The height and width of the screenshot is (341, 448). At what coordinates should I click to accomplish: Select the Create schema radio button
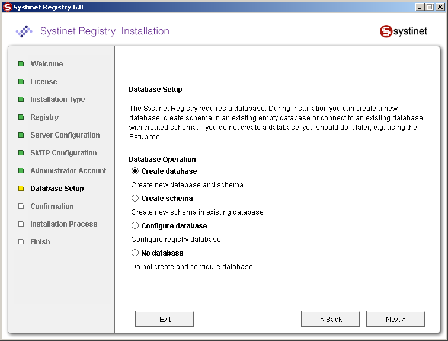135,198
